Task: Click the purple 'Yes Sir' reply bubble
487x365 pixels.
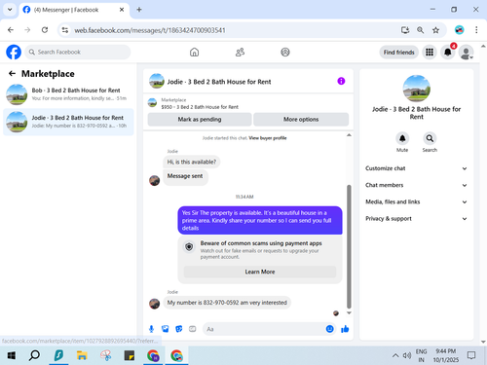Action: pyautogui.click(x=260, y=220)
